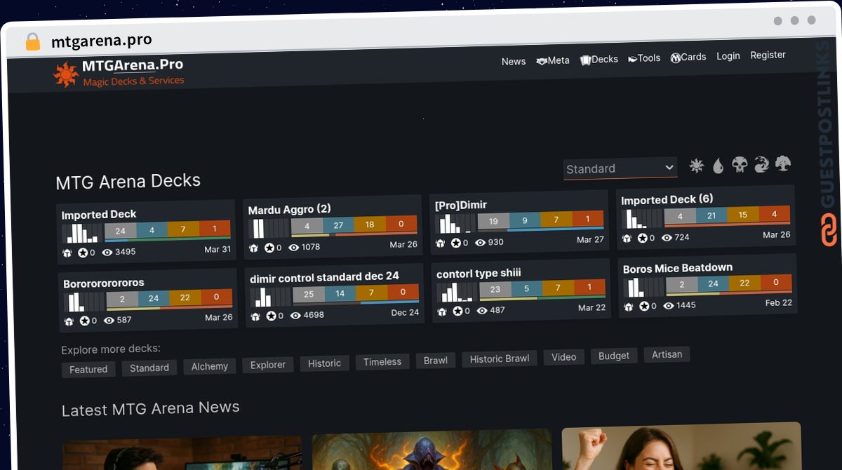Select the Historic Brawl decks tag
The image size is (842, 470).
coord(500,359)
